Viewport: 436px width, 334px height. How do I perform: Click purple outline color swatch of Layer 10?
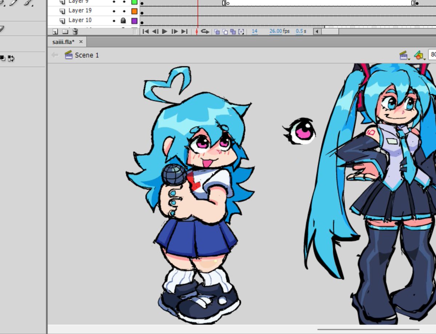coord(134,21)
